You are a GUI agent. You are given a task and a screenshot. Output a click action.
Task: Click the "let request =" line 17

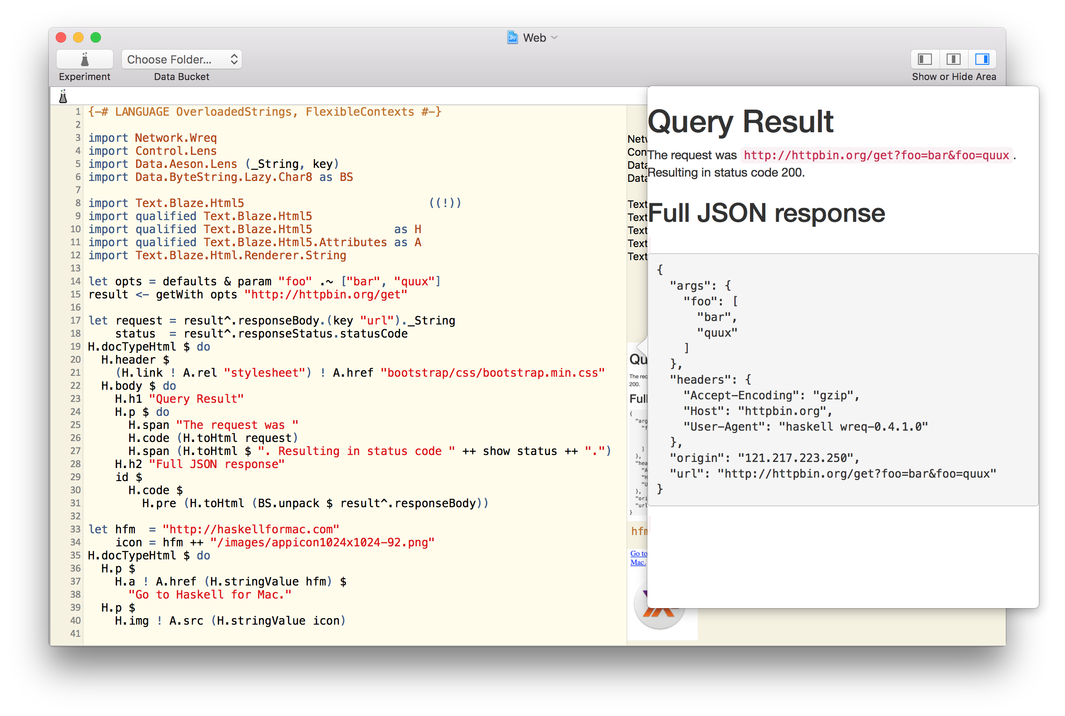[272, 321]
